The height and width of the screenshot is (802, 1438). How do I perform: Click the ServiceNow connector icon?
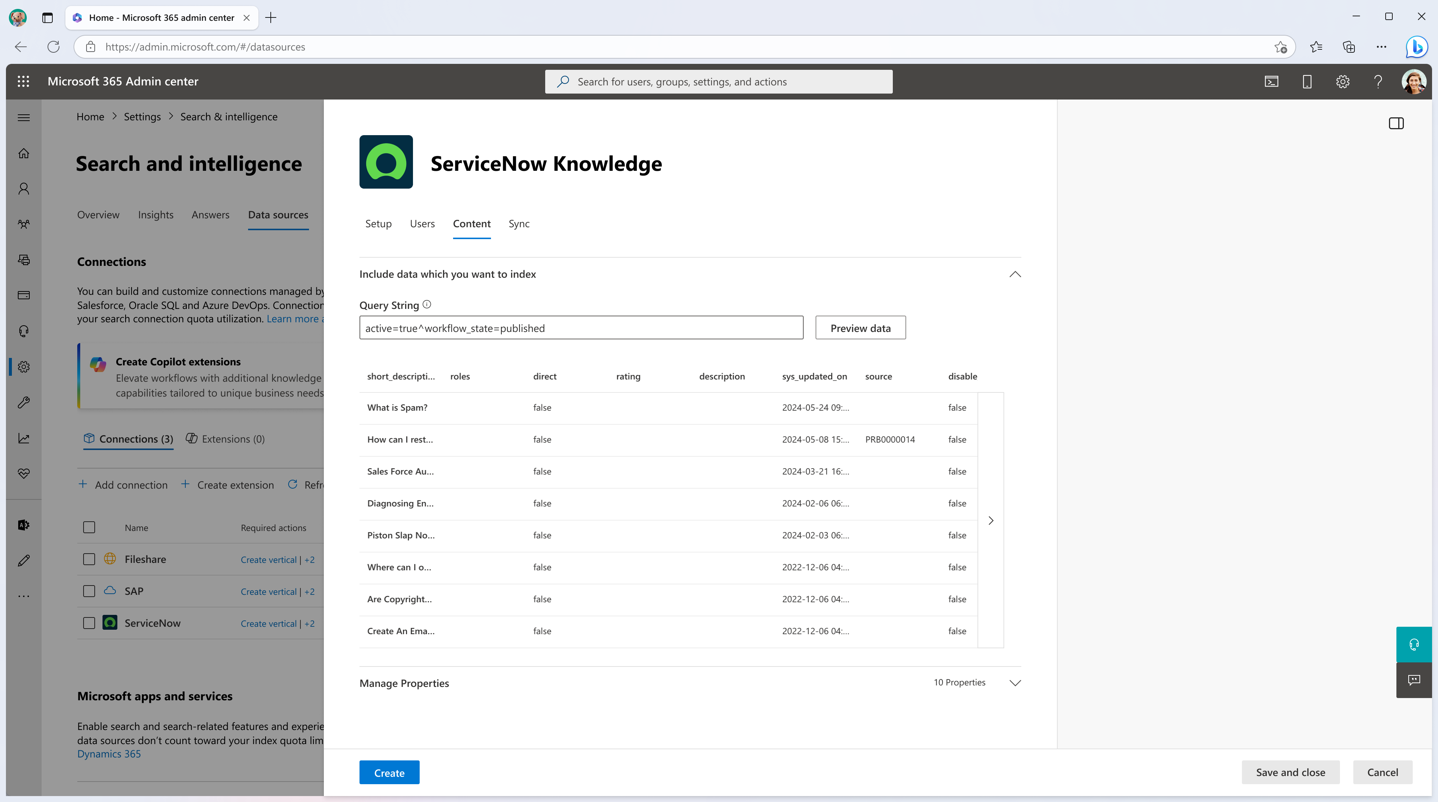tap(110, 622)
